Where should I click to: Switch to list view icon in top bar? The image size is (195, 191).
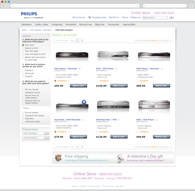tap(82, 40)
